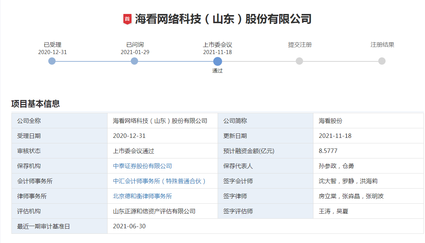Click the 已受理 stage label

(x=52, y=45)
